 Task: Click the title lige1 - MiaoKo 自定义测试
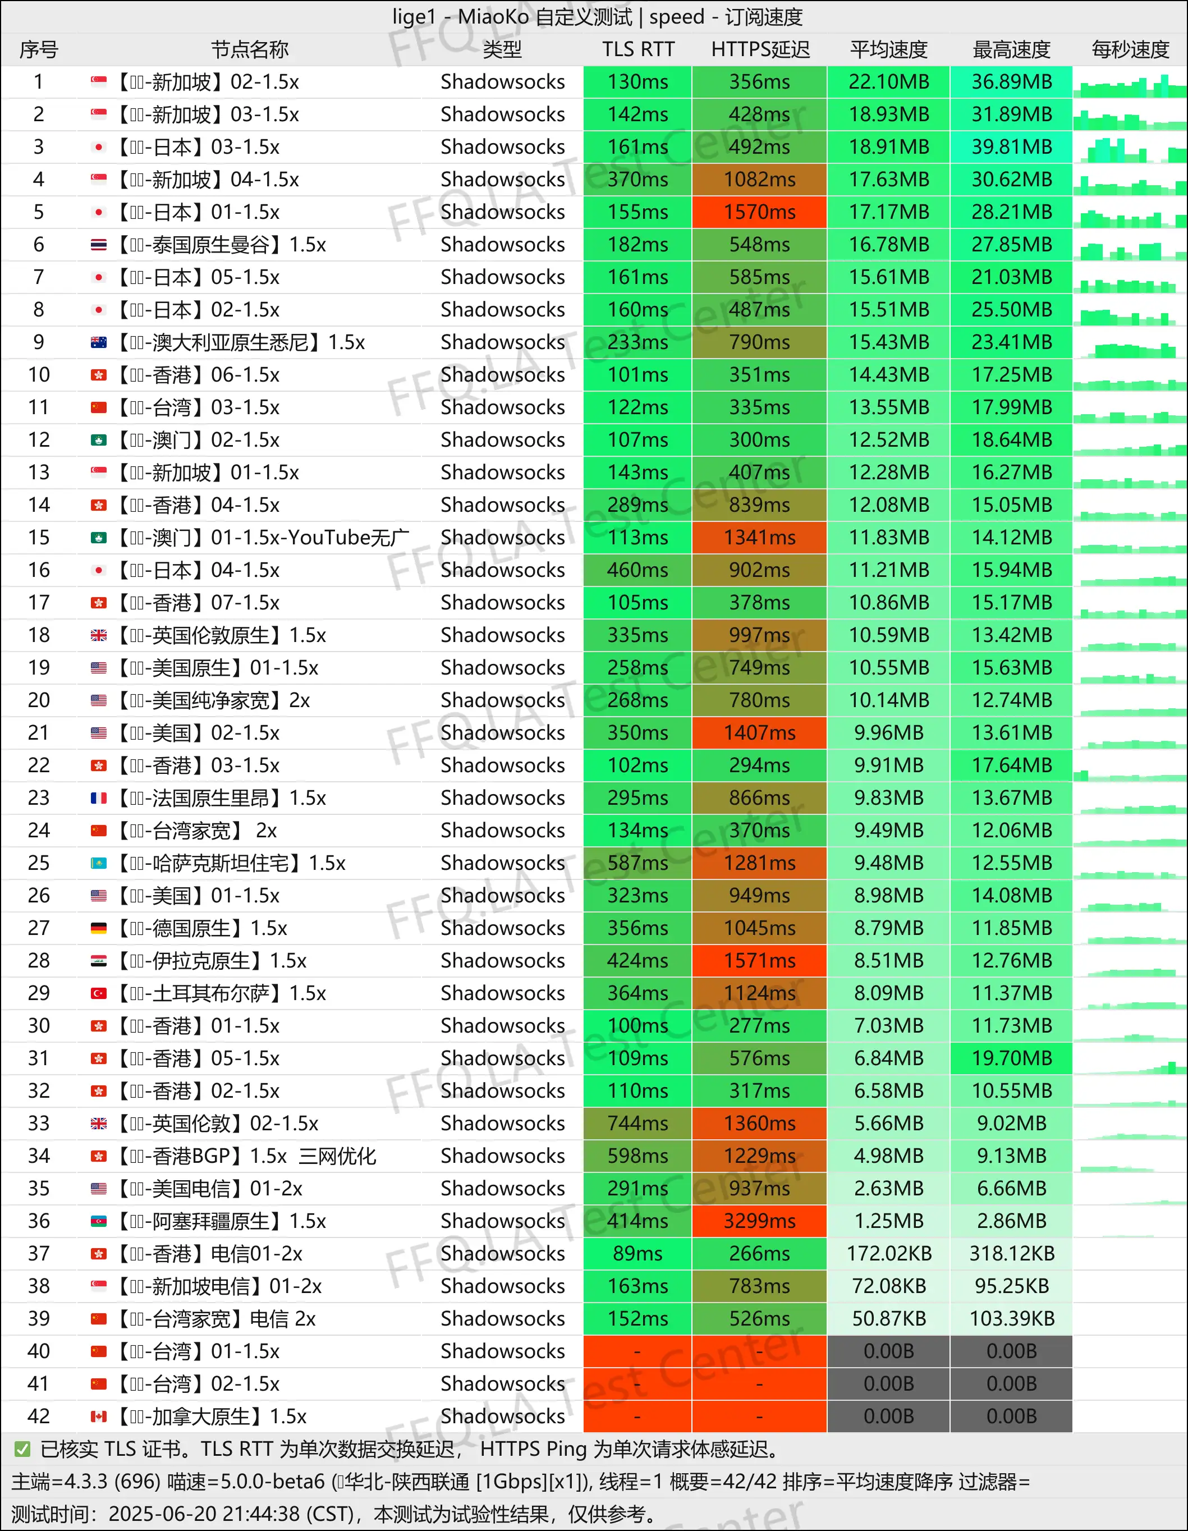512,17
